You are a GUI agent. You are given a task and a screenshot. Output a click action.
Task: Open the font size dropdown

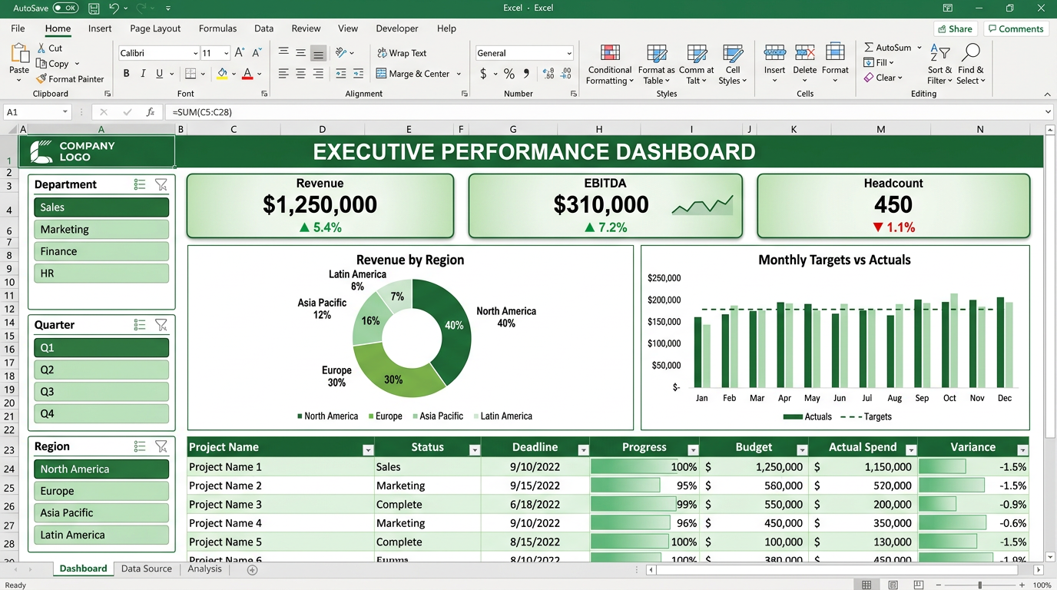click(226, 53)
